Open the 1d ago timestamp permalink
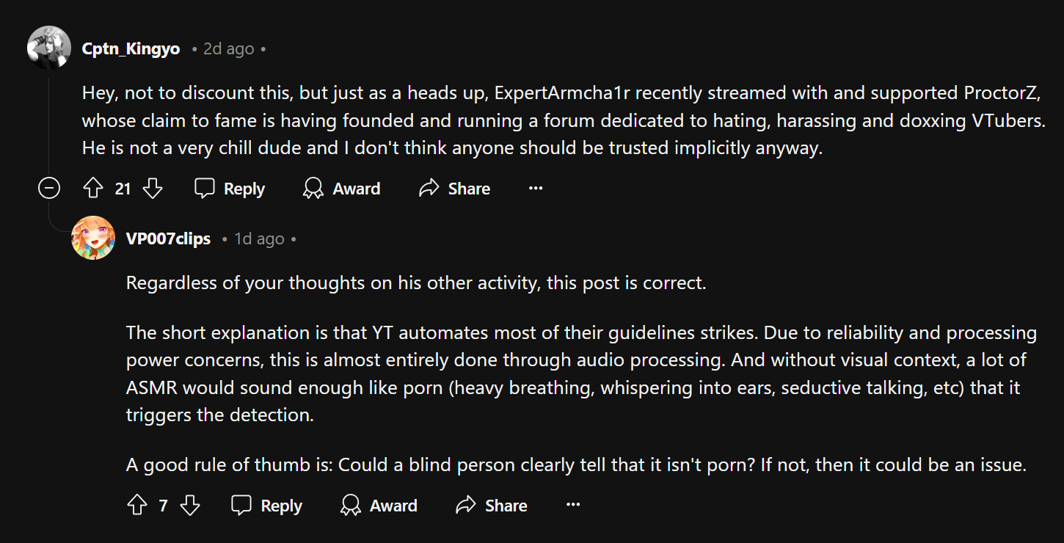Viewport: 1064px width, 543px height. pos(259,239)
